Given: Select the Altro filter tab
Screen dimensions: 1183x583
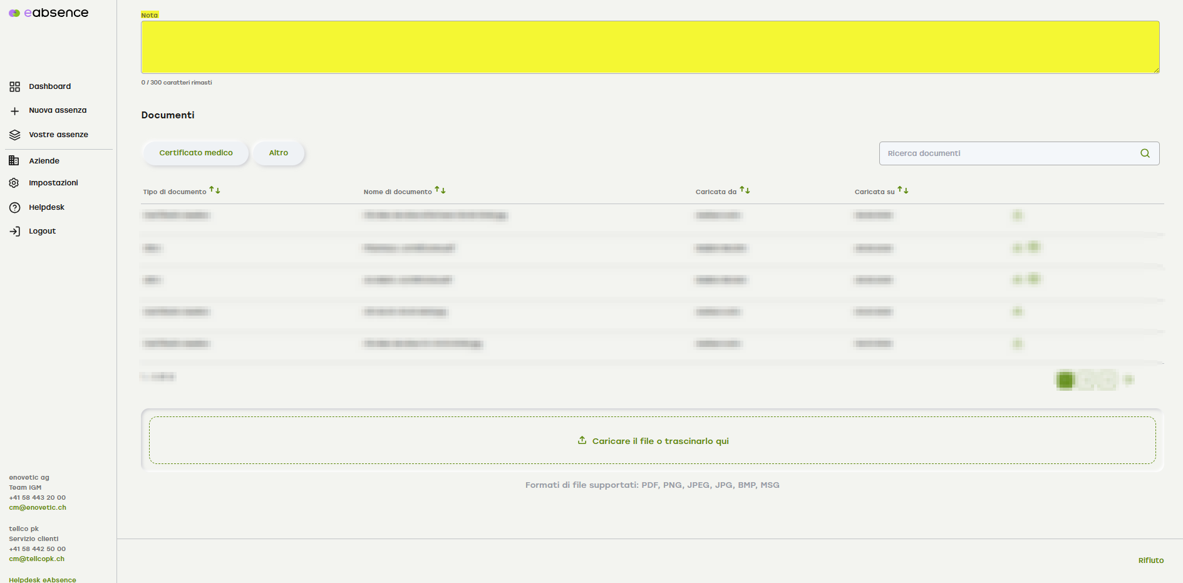Looking at the screenshot, I should (x=279, y=153).
